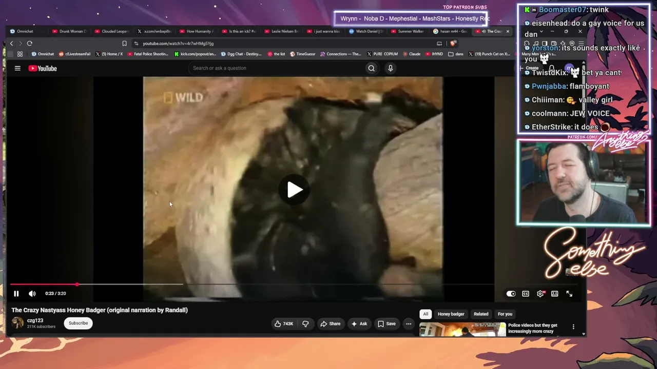This screenshot has height=369, width=657.
Task: Turn on closed captions with the CC button
Action: tap(526, 294)
